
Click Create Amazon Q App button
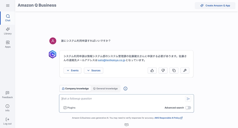pyautogui.click(x=215, y=6)
